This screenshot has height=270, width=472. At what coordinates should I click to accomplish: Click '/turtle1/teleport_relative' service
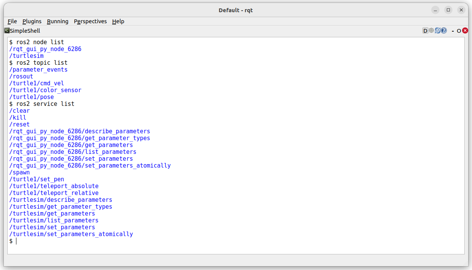tap(54, 193)
